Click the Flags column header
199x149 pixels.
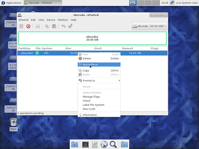tap(155, 48)
